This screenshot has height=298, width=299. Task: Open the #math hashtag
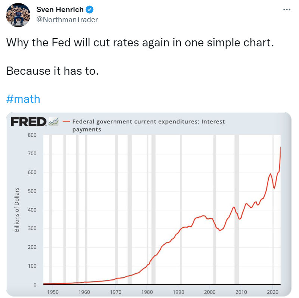(x=23, y=99)
